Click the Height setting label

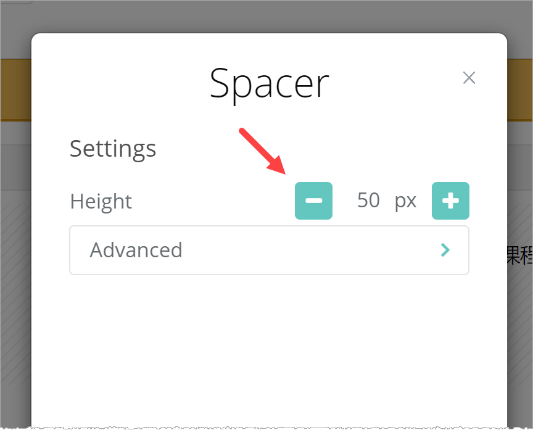click(101, 201)
